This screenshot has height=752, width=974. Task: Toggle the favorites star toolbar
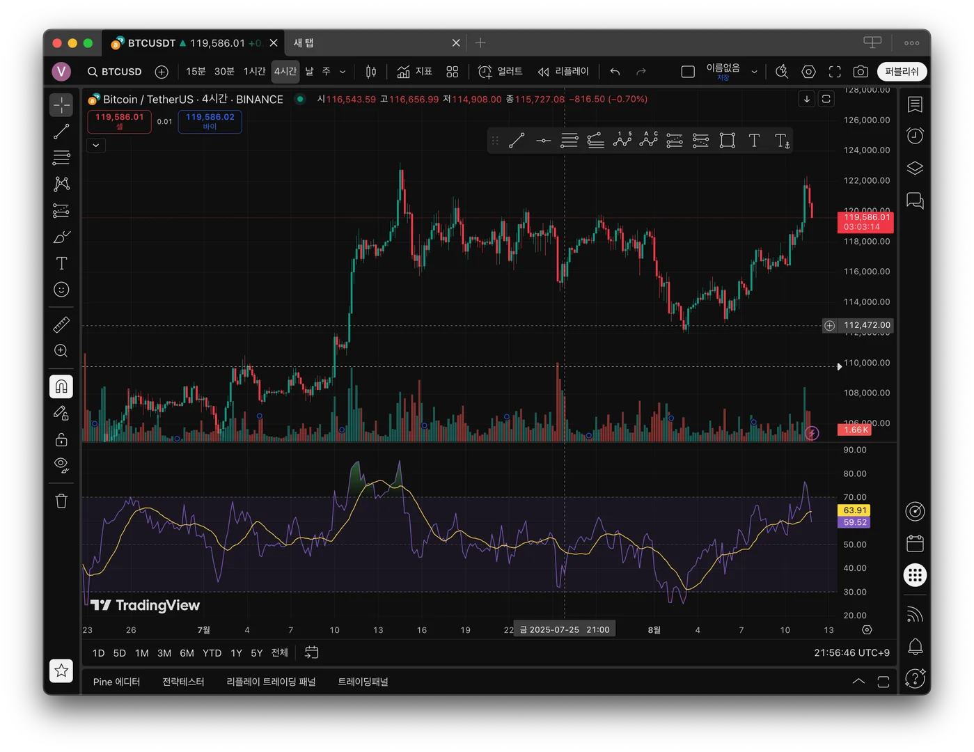coord(61,671)
